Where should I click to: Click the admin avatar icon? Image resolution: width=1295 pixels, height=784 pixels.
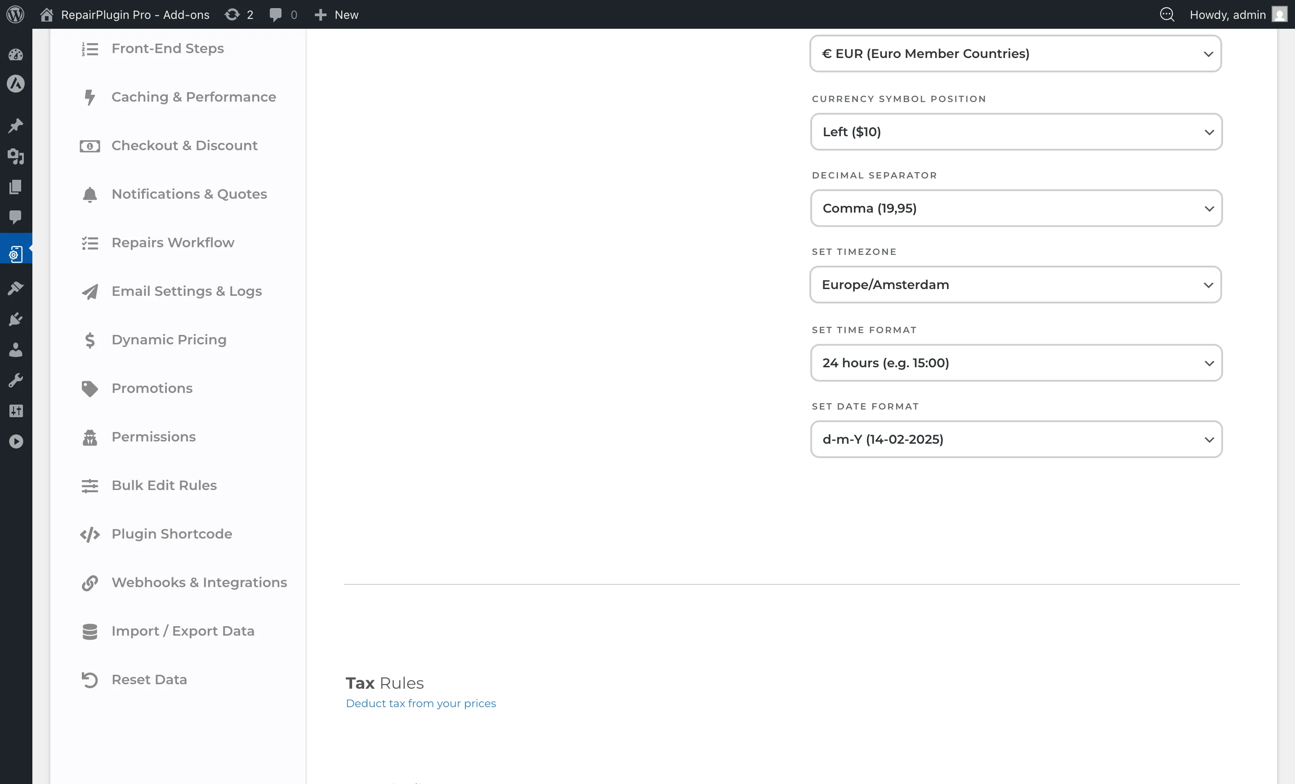coord(1280,14)
